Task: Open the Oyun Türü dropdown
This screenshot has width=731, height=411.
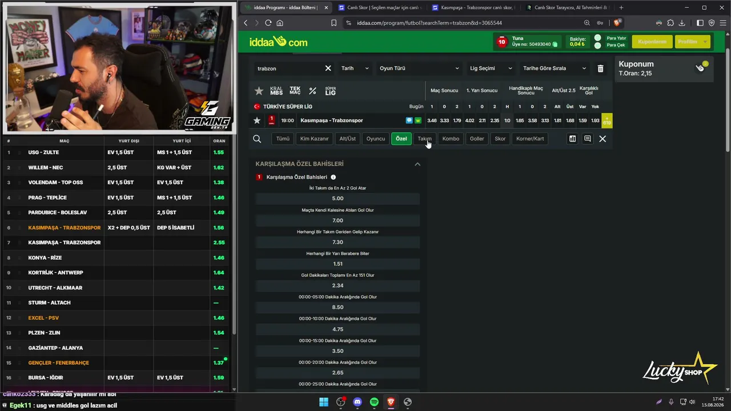Action: point(419,68)
